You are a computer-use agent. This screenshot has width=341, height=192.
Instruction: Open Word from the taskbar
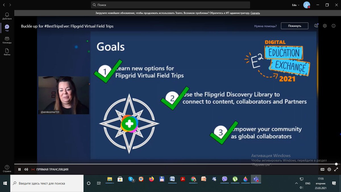pyautogui.click(x=172, y=179)
